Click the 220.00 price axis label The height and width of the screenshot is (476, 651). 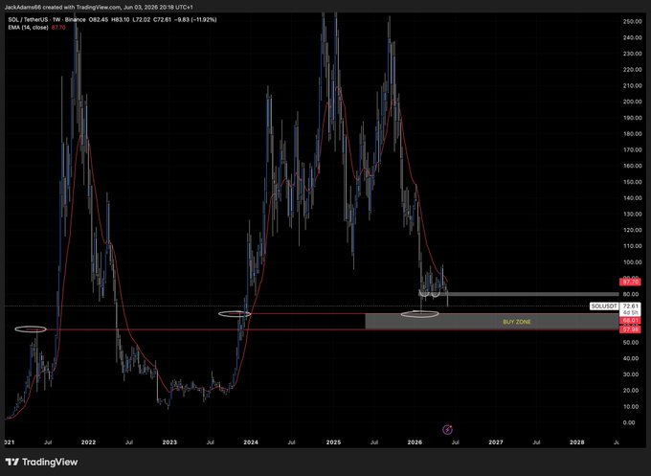pyautogui.click(x=632, y=70)
